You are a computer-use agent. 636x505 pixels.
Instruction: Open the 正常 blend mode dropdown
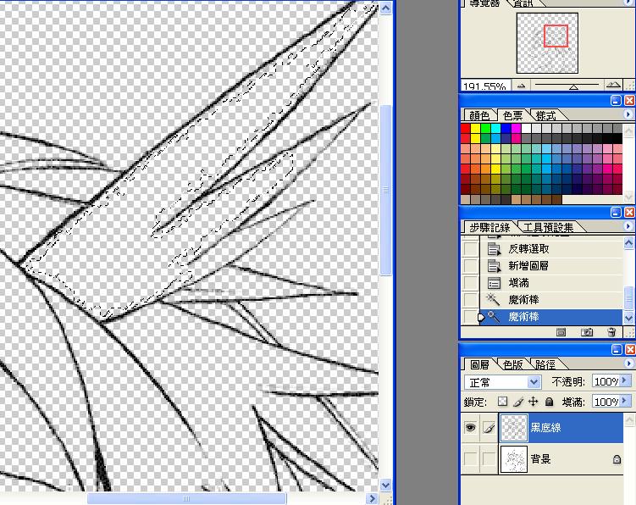point(533,382)
